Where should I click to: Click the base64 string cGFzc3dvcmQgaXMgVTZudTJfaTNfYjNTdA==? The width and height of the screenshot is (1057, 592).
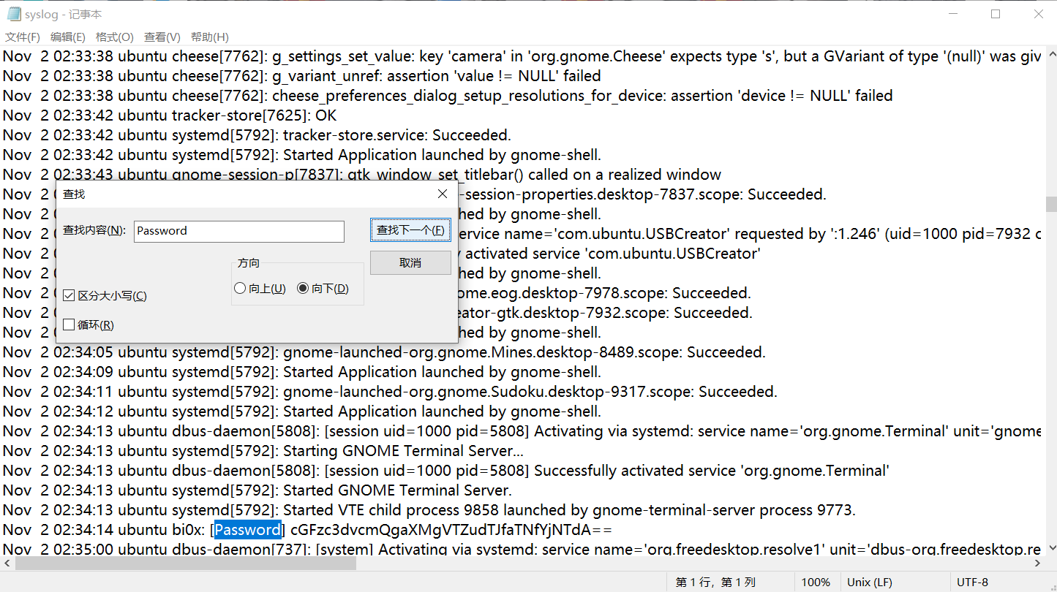[x=451, y=529]
